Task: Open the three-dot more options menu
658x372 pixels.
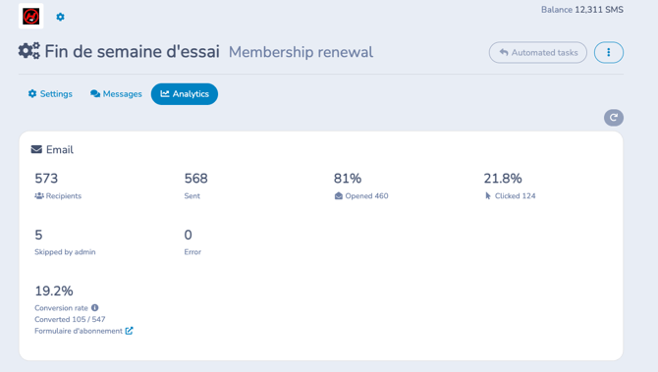Action: pyautogui.click(x=609, y=52)
